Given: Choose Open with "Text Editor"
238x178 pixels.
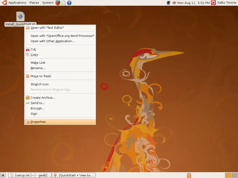Looking at the screenshot, I should (60, 28).
